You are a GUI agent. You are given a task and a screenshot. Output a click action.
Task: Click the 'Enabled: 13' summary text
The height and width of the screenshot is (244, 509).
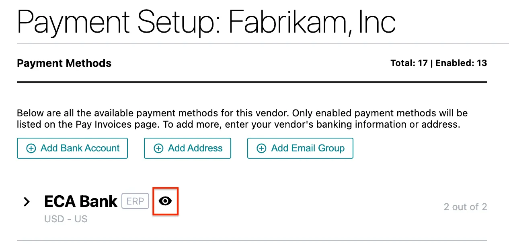461,63
